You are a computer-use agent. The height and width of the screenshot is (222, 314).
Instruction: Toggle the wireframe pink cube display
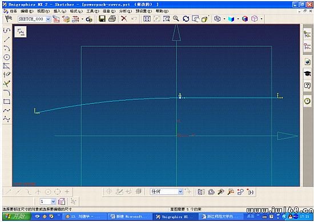tap(255, 19)
